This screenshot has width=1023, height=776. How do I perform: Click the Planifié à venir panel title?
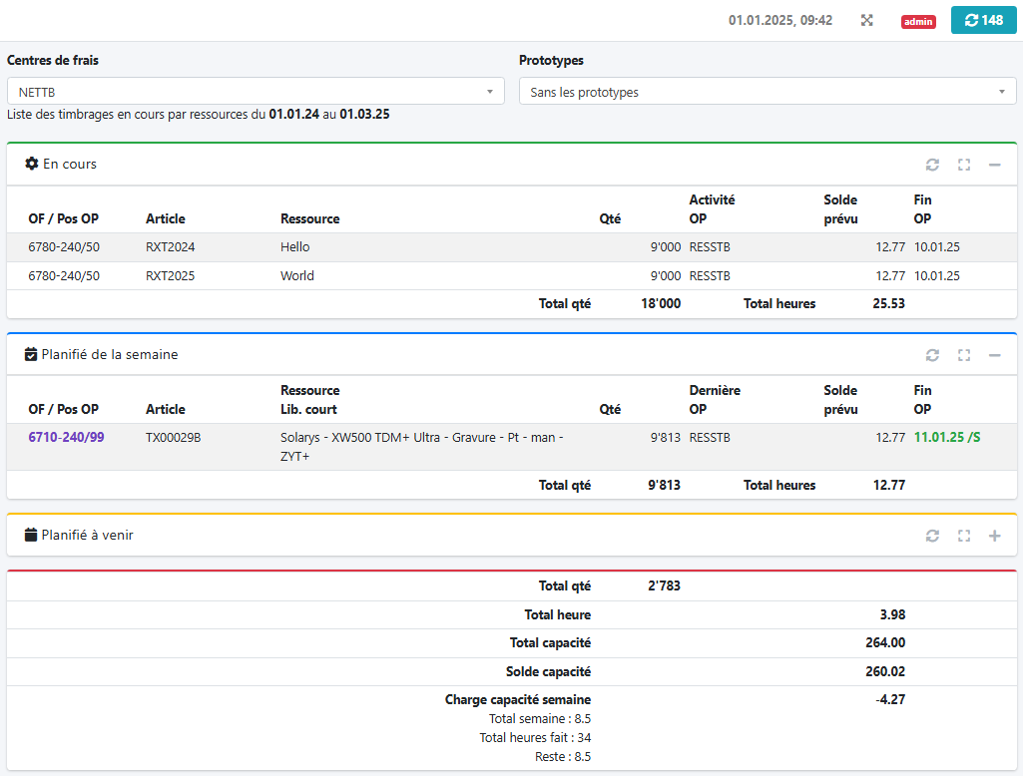click(x=88, y=535)
